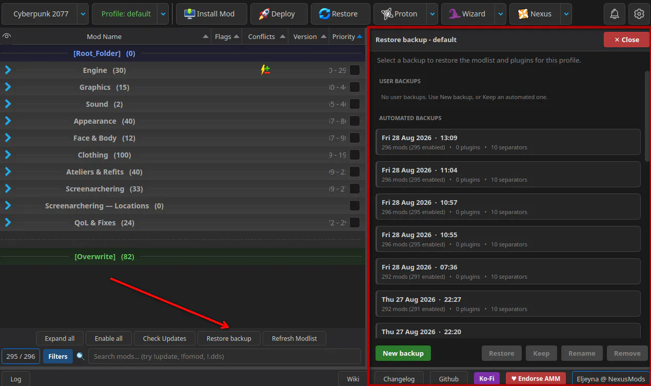The image size is (651, 386).
Task: Create a New backup
Action: click(403, 353)
